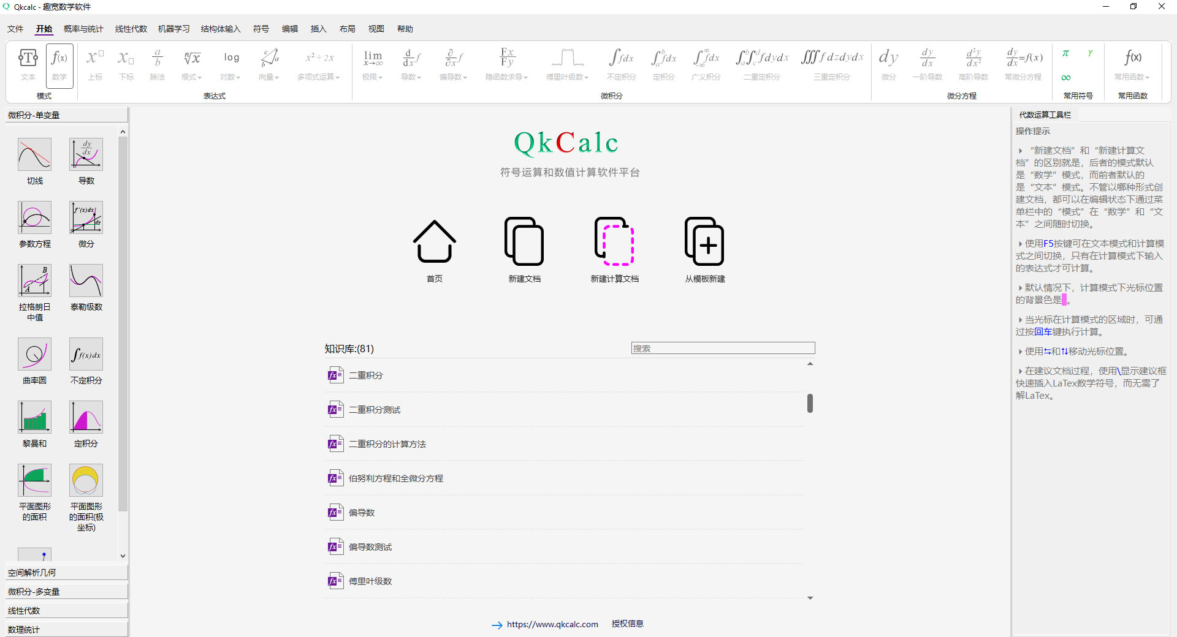Select the 切线 tangent line tool
The image size is (1177, 637).
pos(35,155)
